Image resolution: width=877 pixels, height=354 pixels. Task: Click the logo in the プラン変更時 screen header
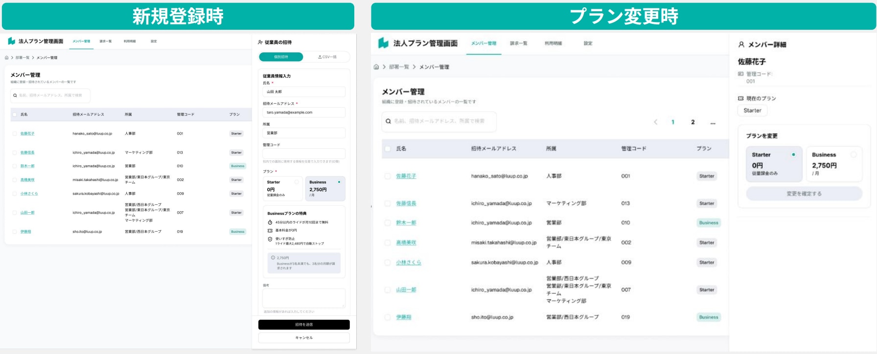[383, 43]
